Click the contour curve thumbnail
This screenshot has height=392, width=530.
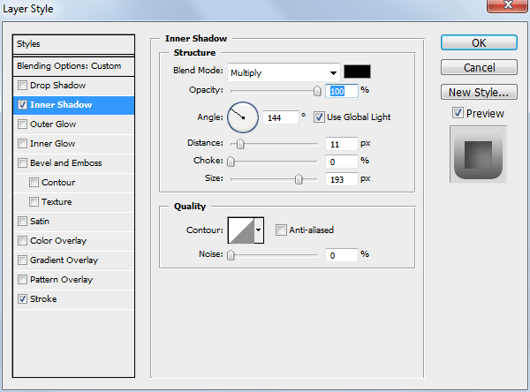coord(240,230)
